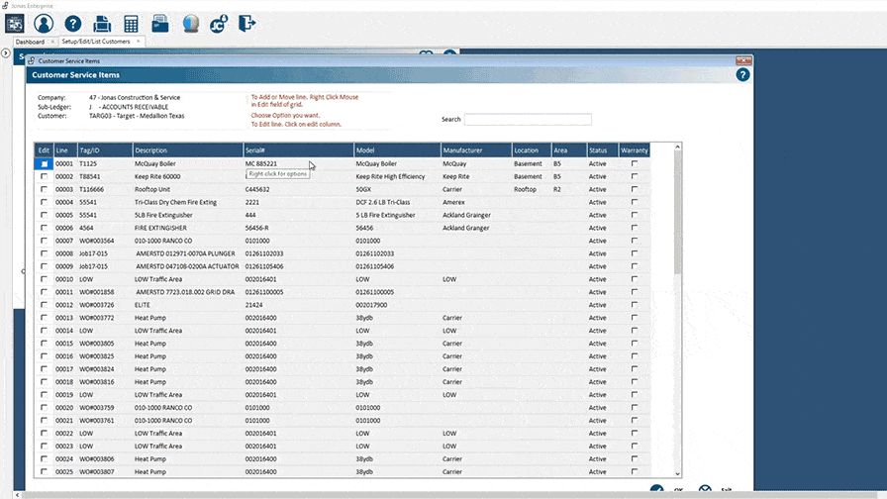Click the OK checkmark icon at bottom
Screen dimensions: 887x499
pos(656,490)
